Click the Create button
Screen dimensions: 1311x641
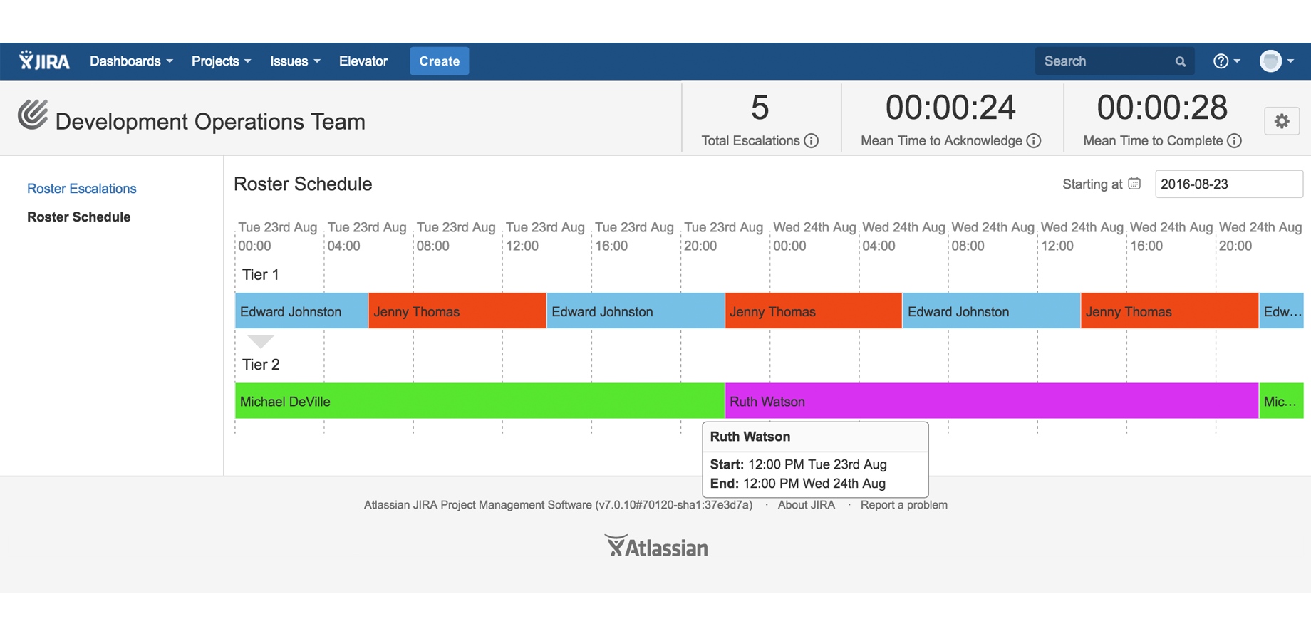[x=440, y=61]
